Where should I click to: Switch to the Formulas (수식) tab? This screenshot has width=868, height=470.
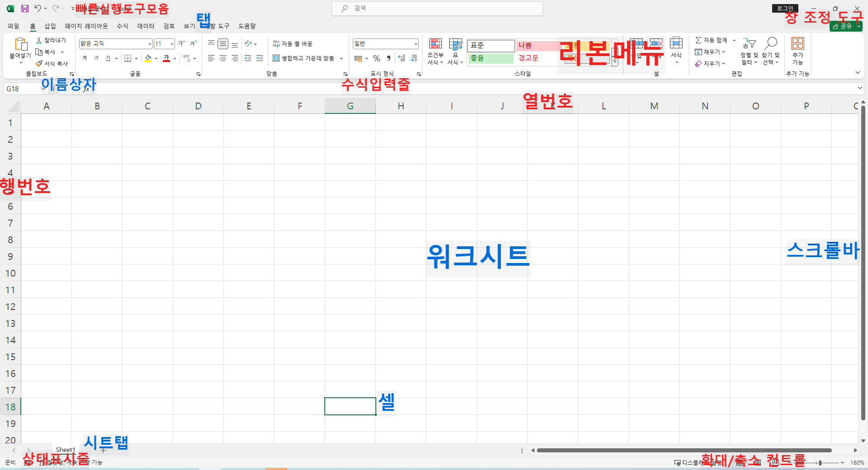click(x=123, y=26)
